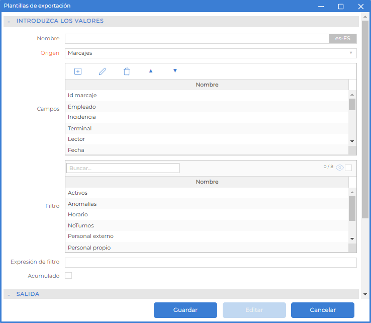Collapse the SALIDA section
This screenshot has height=323, width=371.
coord(9,295)
